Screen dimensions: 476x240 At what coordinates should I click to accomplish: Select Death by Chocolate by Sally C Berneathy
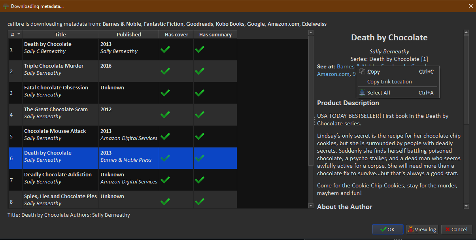[x=60, y=49]
